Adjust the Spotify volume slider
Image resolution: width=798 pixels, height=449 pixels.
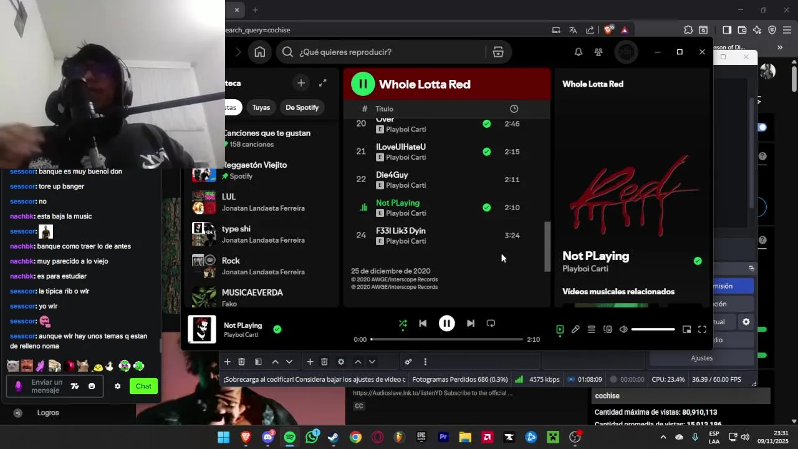[653, 329]
